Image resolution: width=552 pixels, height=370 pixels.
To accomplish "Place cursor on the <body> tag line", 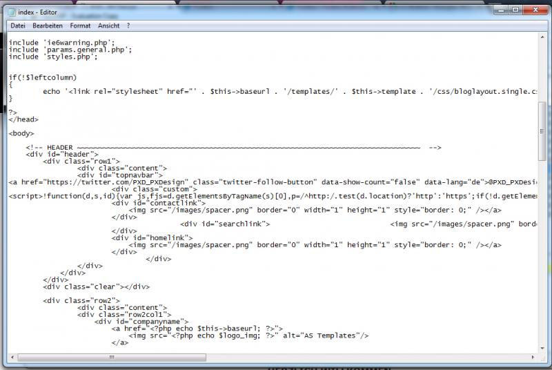I will 22,133.
